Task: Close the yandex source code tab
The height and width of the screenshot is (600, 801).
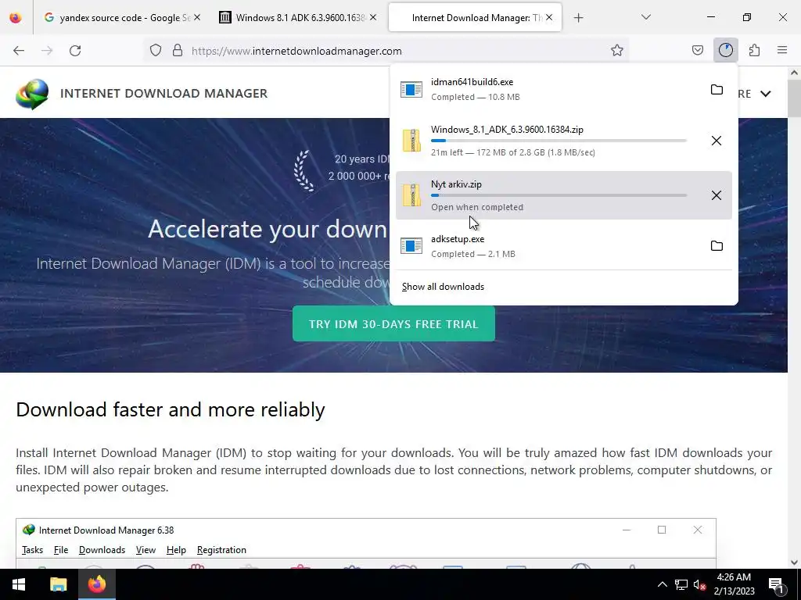Action: 197,17
